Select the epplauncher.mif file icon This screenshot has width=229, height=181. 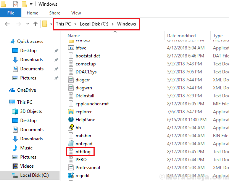click(x=71, y=103)
